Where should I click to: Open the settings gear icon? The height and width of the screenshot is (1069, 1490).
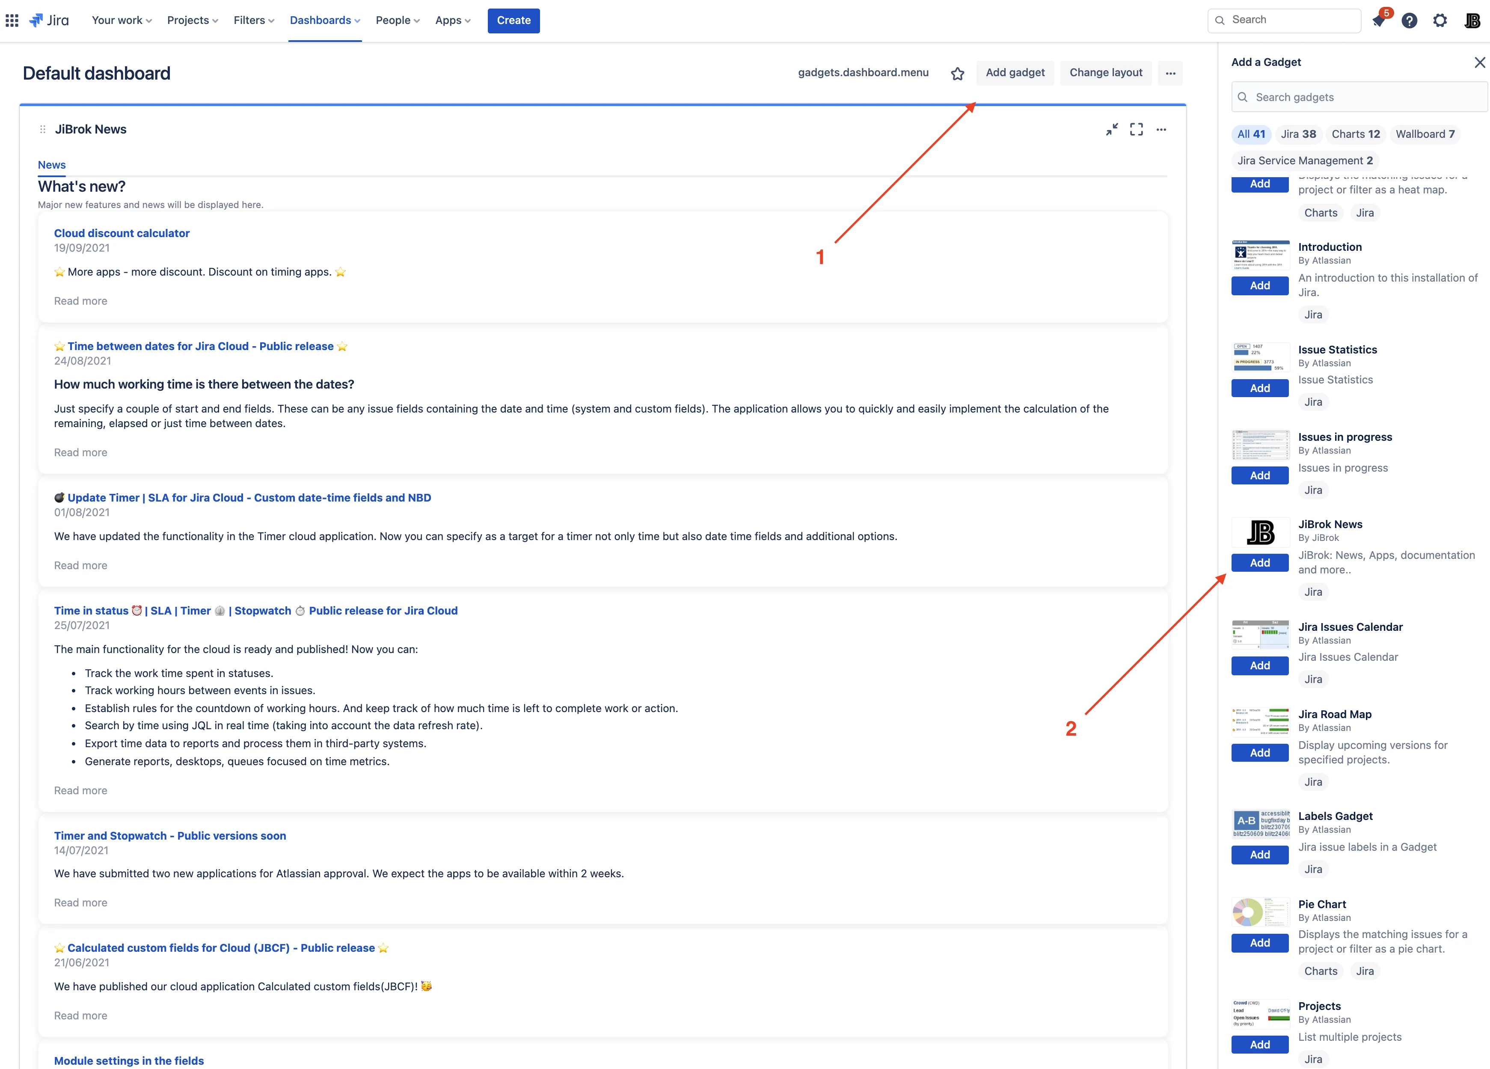1440,21
